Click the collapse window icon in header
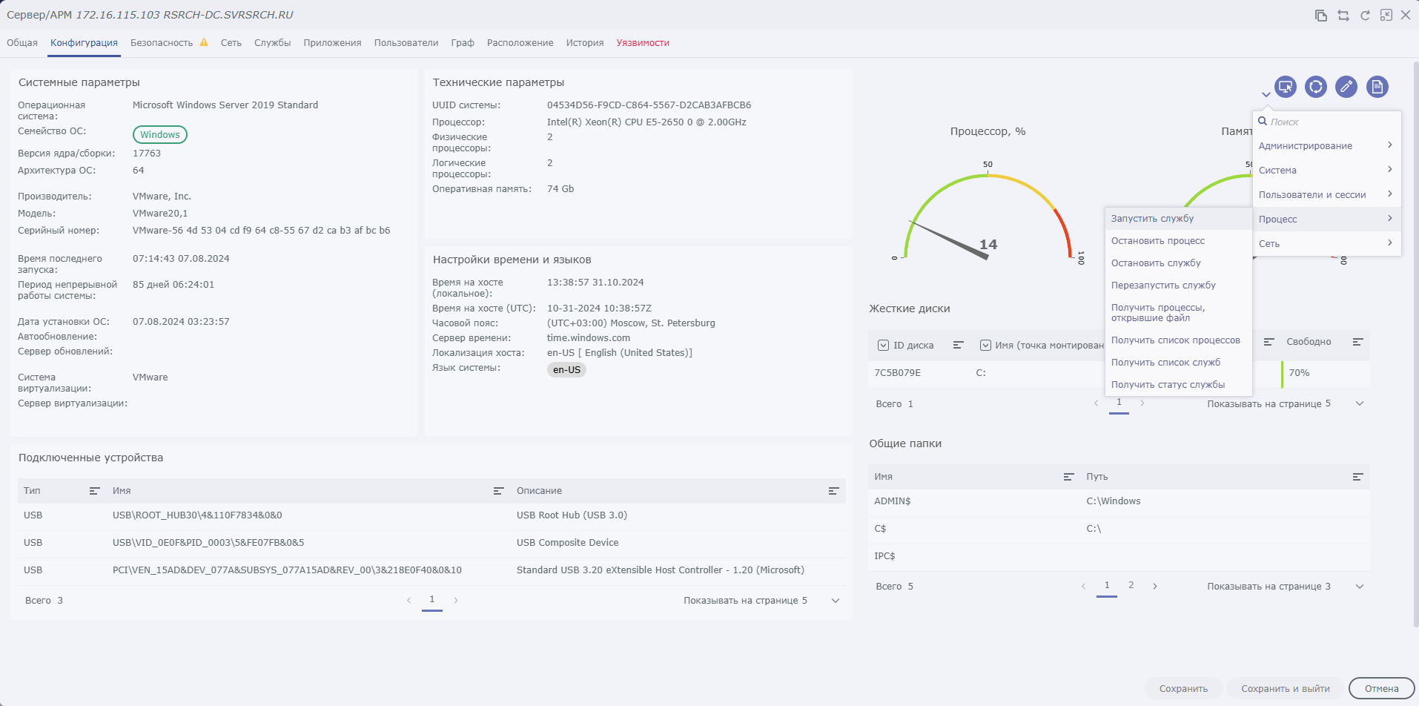The image size is (1419, 706). [1386, 15]
